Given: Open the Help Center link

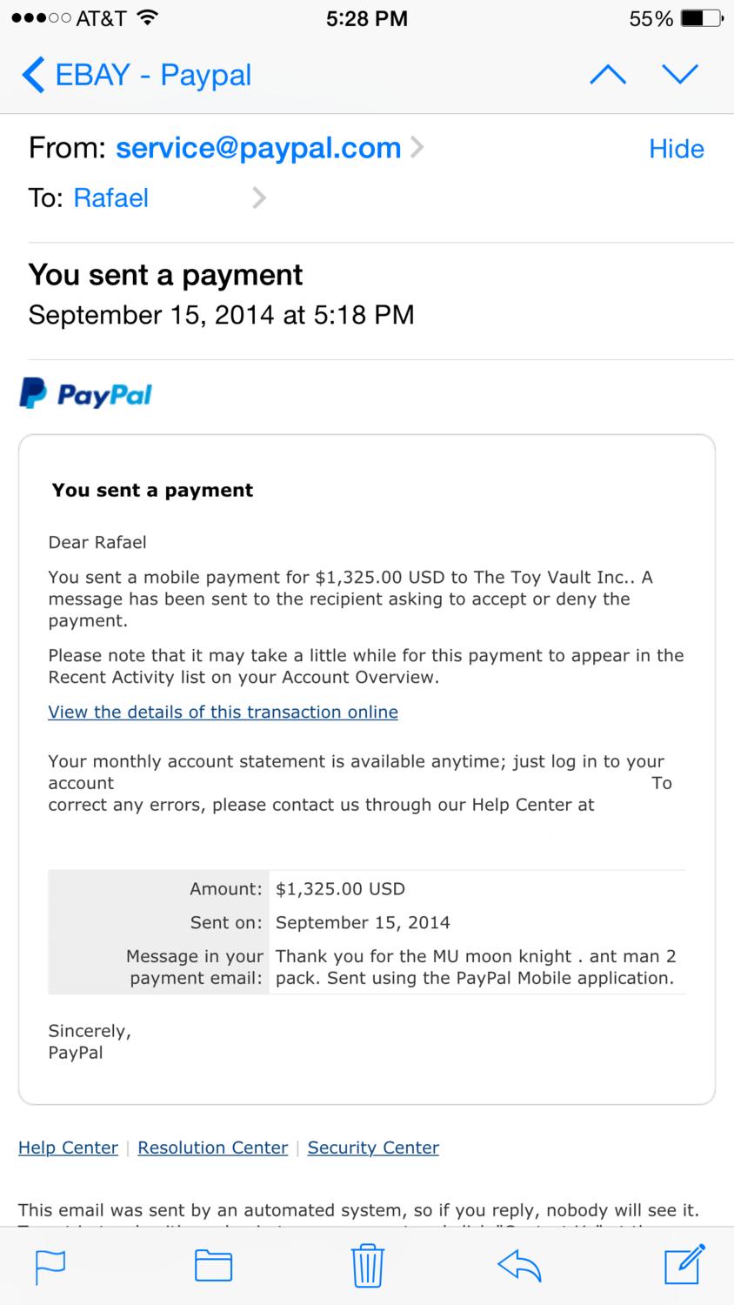Looking at the screenshot, I should pos(68,1148).
